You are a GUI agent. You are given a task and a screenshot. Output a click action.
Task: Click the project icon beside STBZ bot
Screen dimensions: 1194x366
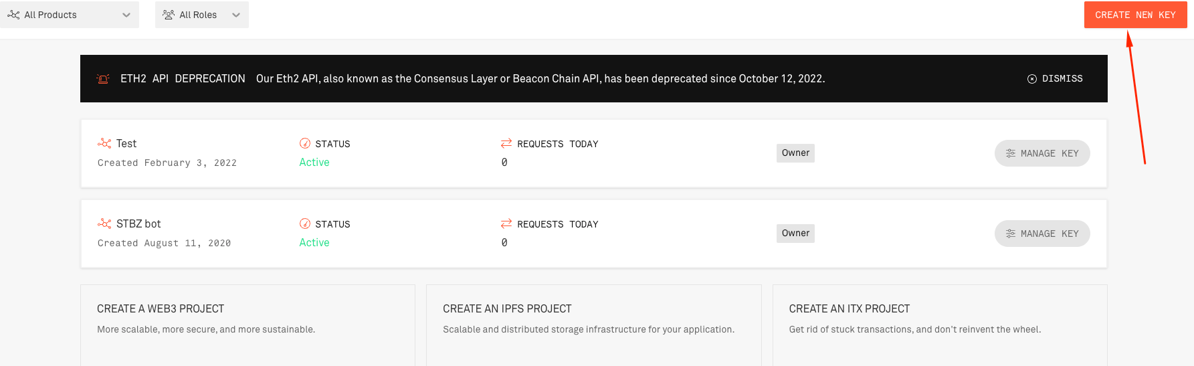(104, 223)
